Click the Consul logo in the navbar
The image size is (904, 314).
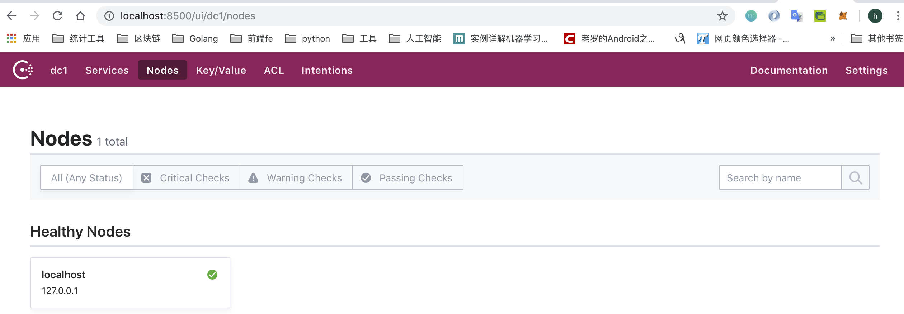tap(22, 70)
